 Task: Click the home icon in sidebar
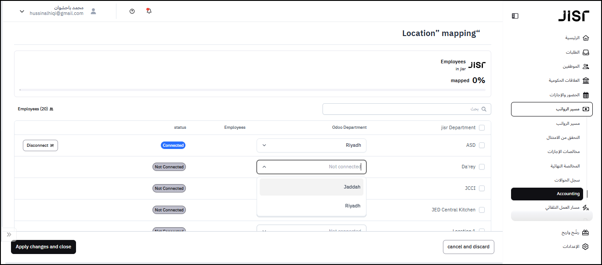[x=585, y=38]
